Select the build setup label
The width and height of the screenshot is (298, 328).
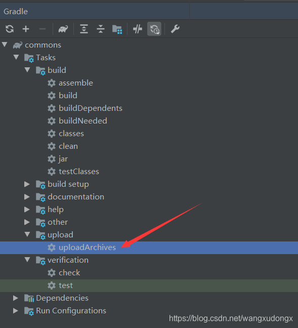68,184
